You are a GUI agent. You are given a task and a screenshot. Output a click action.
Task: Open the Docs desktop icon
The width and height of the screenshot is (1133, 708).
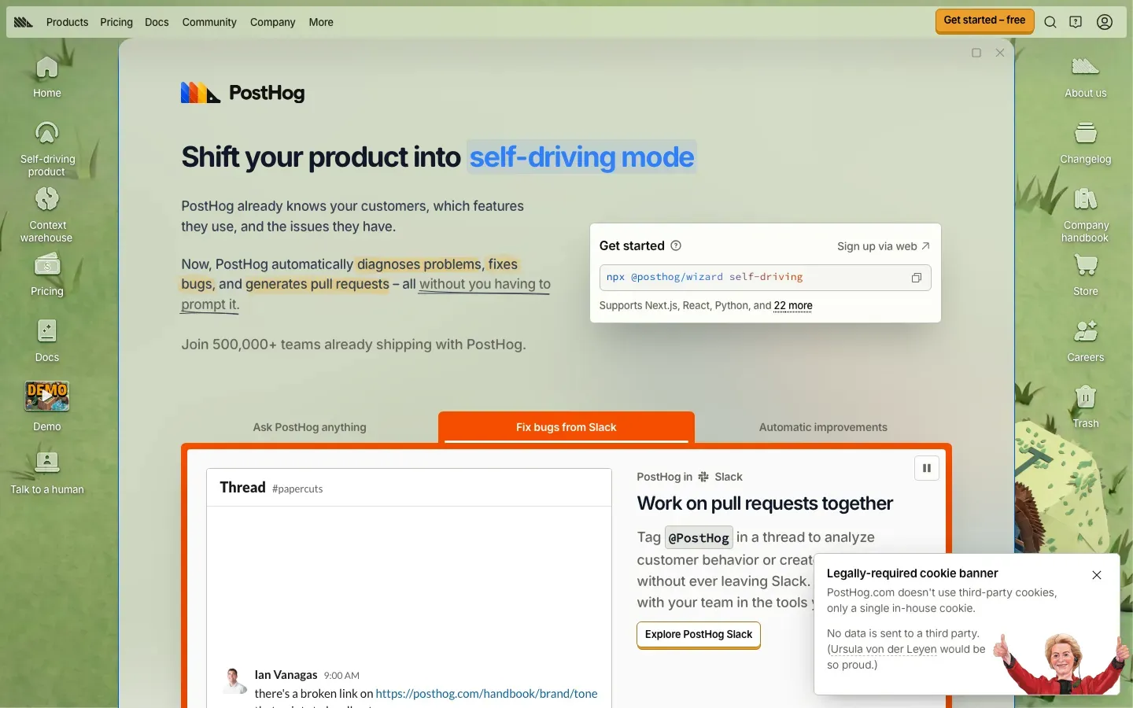[47, 341]
